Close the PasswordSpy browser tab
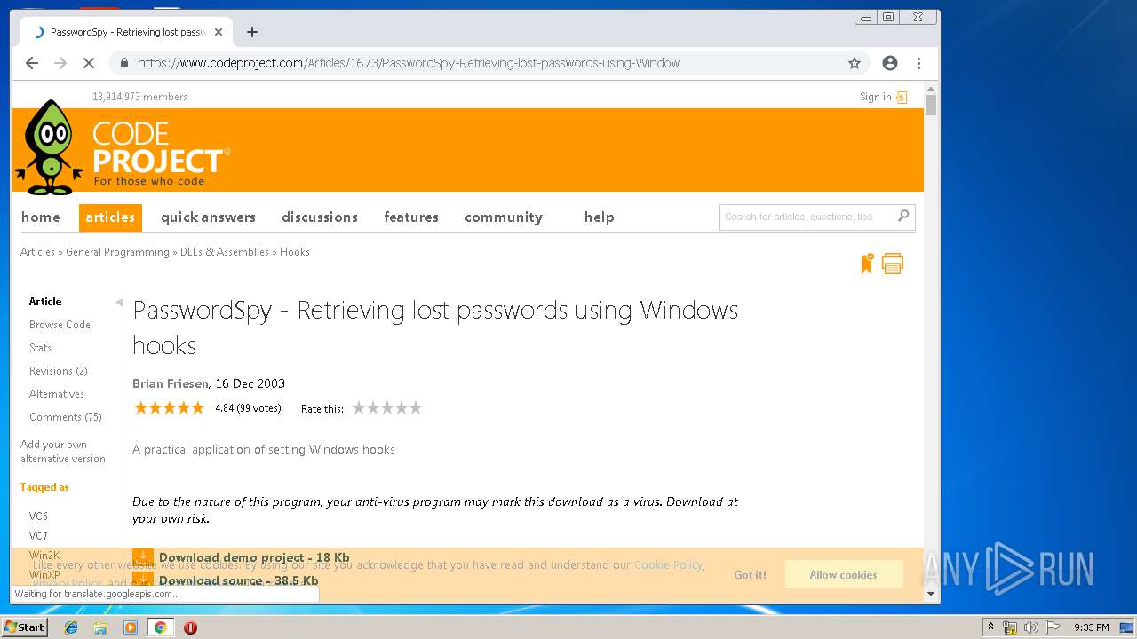The image size is (1137, 639). [219, 32]
